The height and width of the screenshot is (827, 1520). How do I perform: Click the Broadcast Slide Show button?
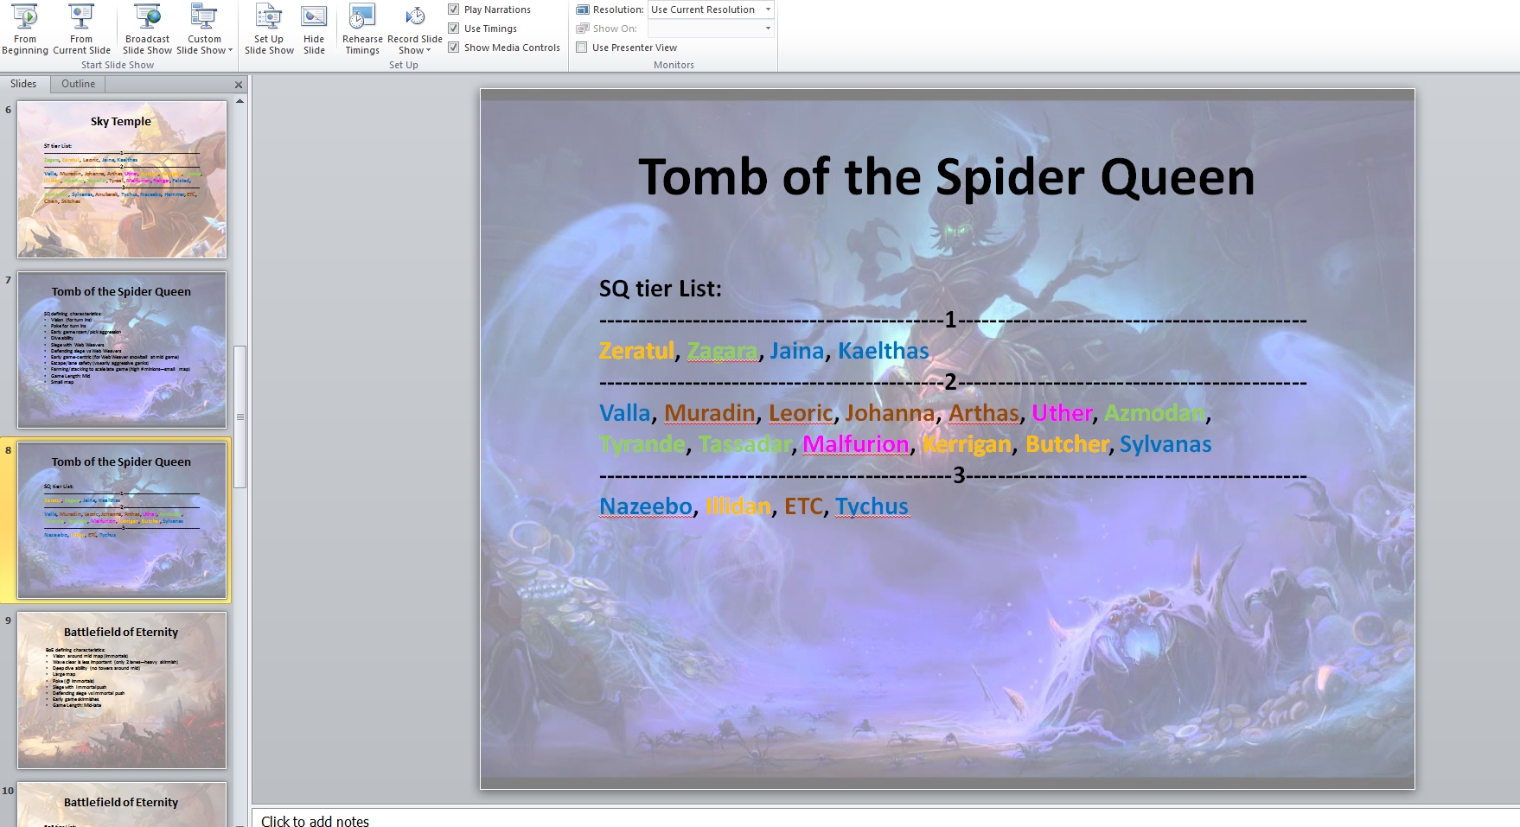click(147, 29)
